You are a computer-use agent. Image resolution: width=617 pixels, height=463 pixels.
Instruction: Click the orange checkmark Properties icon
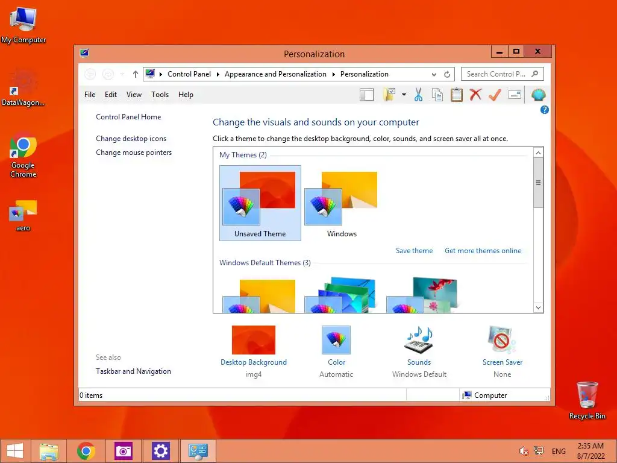tap(495, 95)
